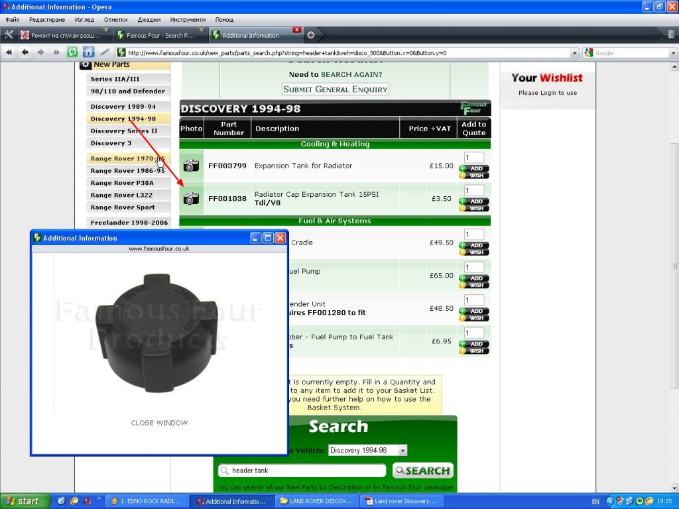Click the EN language indicator in tray
Viewport: 679px width, 509px height.
(595, 501)
